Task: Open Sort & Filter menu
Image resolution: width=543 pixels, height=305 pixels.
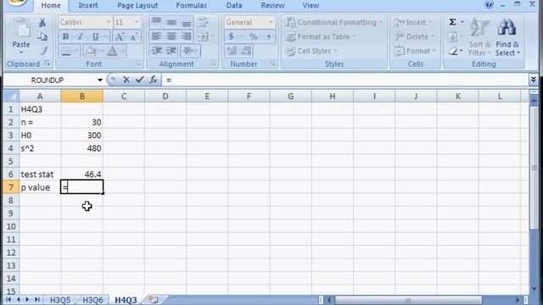Action: pyautogui.click(x=479, y=36)
